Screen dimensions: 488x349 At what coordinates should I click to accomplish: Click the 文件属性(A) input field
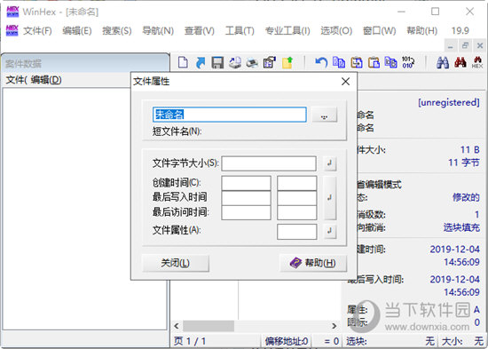pyautogui.click(x=297, y=232)
